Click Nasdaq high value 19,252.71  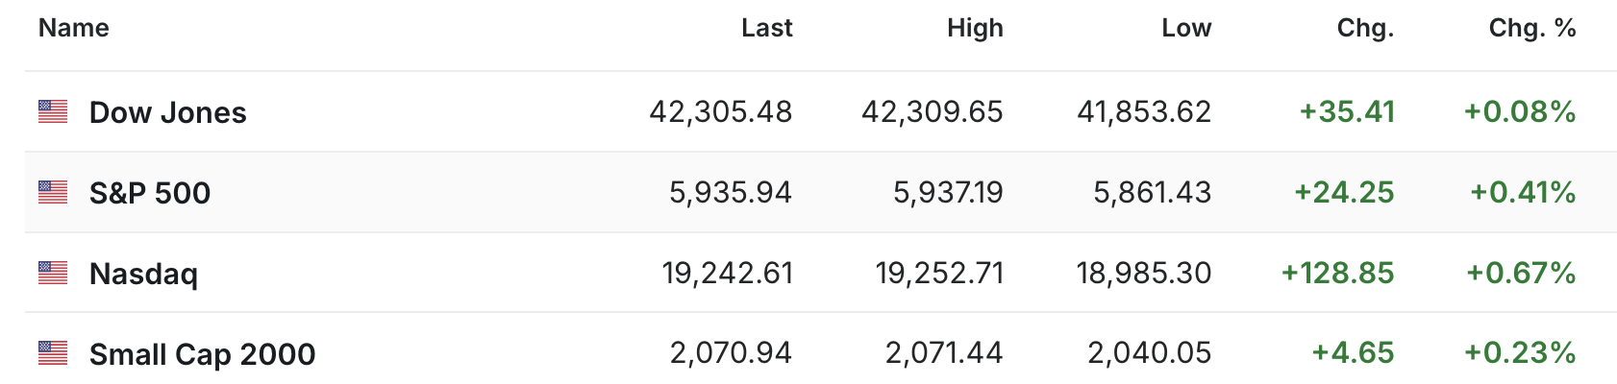[939, 274]
